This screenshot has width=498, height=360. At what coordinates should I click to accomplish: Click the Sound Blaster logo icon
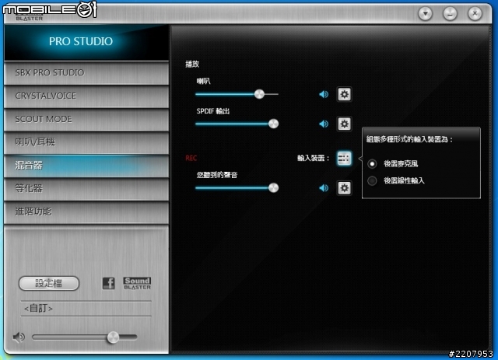(137, 283)
